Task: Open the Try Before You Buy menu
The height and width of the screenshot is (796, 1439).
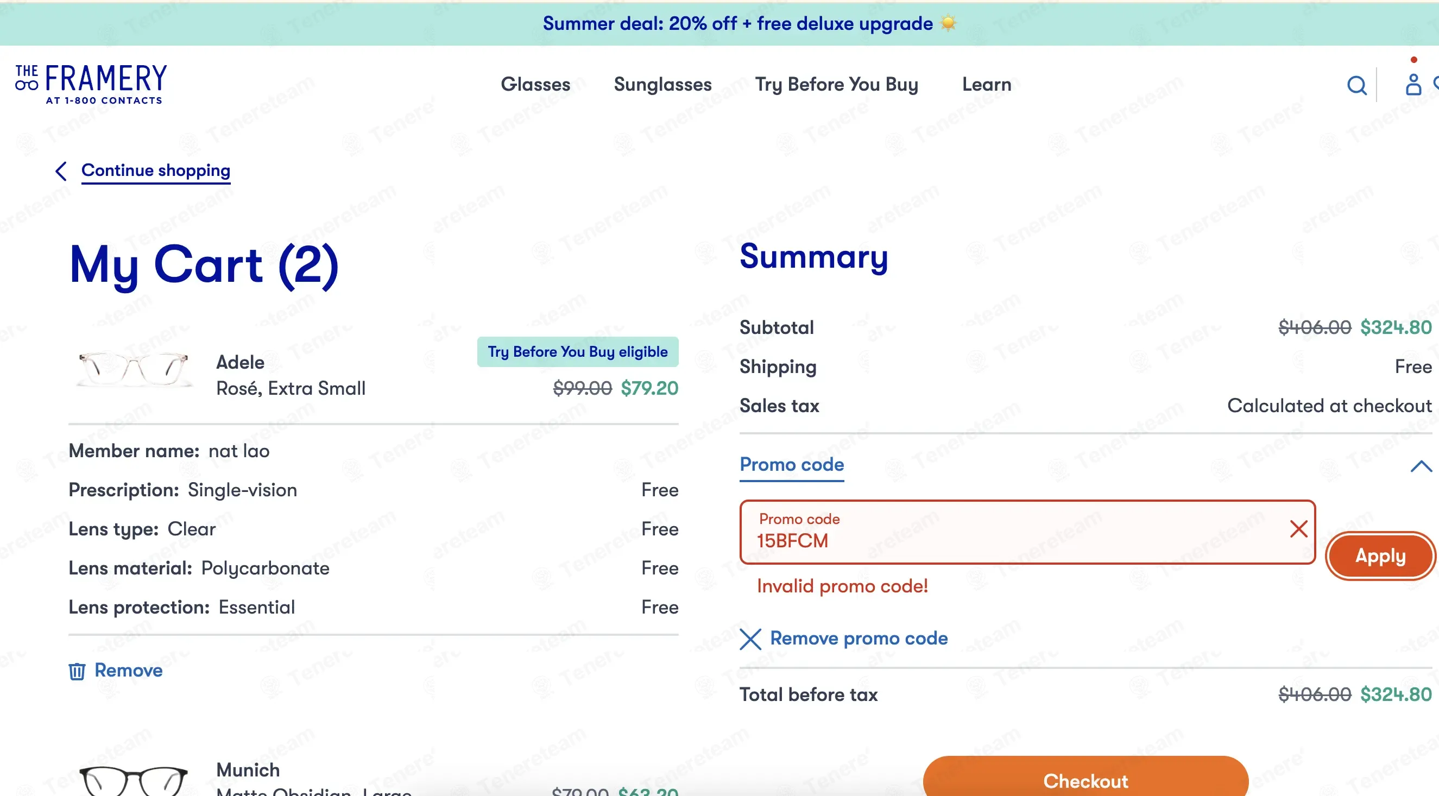Action: tap(837, 84)
